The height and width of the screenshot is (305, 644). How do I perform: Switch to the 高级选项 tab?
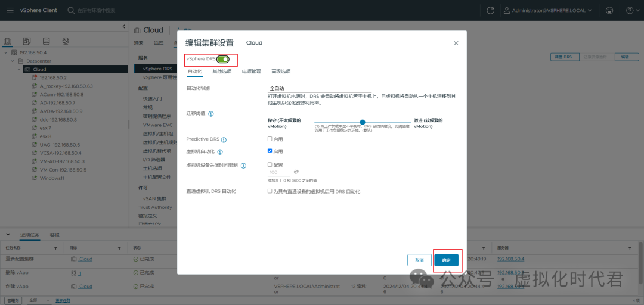[281, 71]
